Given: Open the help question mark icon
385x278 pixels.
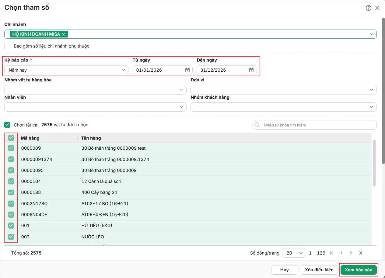Looking at the screenshot, I should (x=369, y=8).
